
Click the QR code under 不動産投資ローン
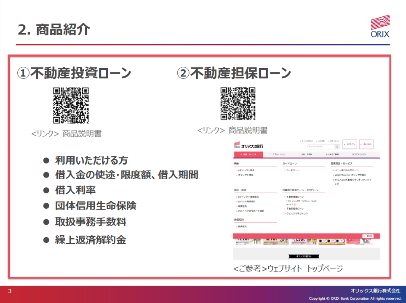pos(71,105)
